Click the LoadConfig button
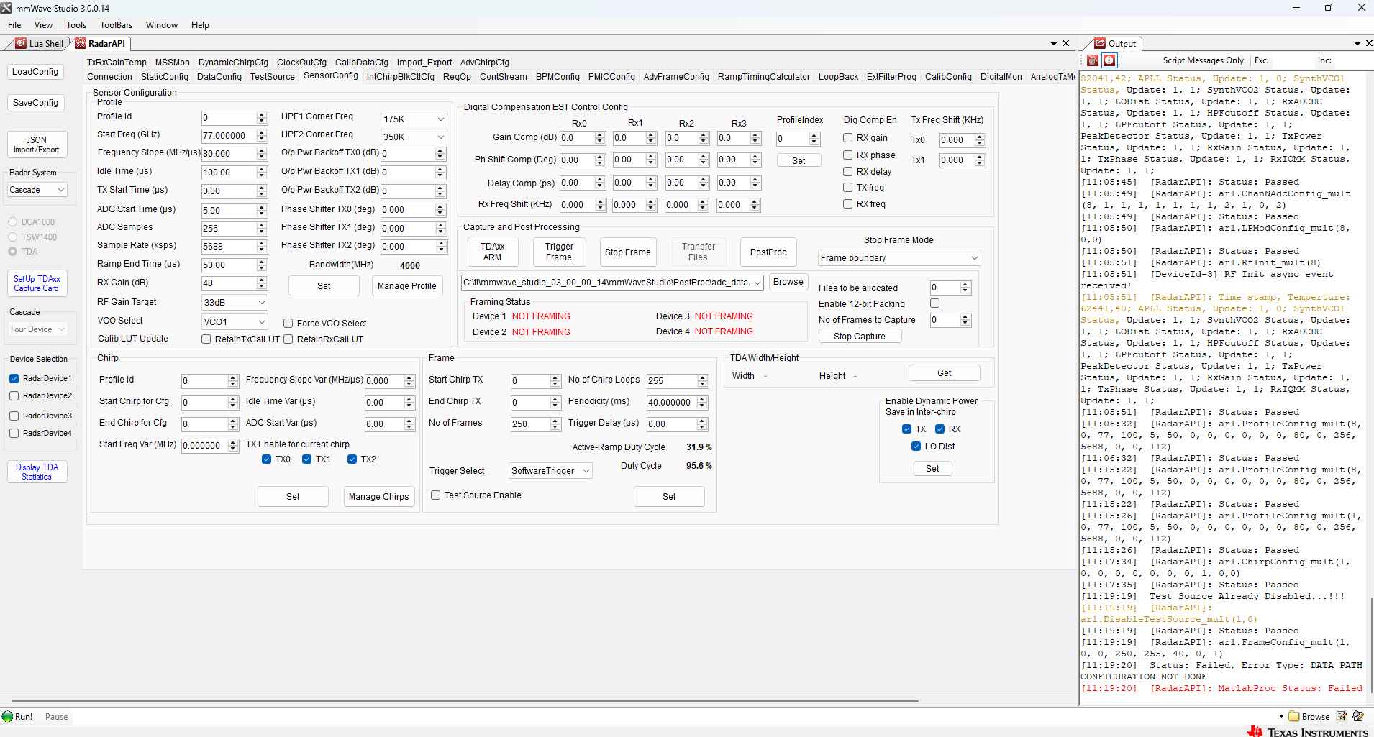Screen dimensions: 1374x737 point(35,72)
